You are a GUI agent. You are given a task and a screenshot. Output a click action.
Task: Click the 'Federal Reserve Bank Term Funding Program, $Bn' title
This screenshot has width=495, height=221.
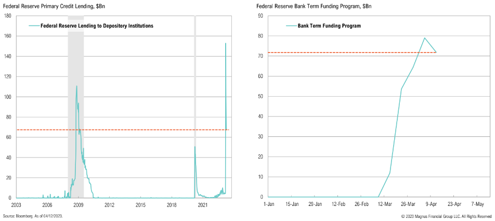(x=314, y=6)
